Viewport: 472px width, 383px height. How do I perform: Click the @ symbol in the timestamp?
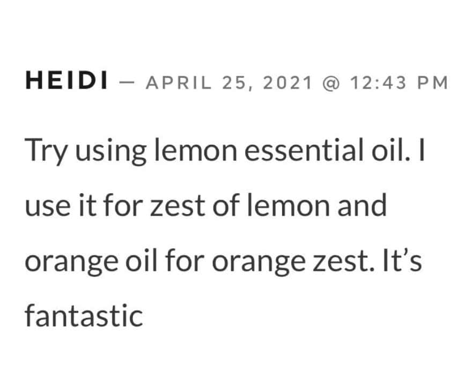(331, 83)
